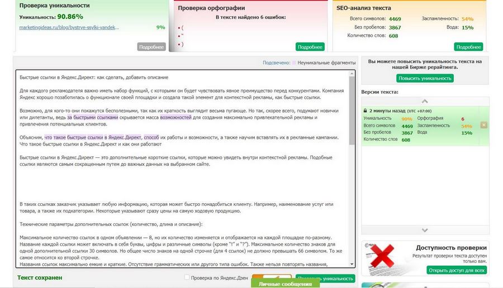Click Подсвечено label
The image size is (503, 288).
(277, 63)
